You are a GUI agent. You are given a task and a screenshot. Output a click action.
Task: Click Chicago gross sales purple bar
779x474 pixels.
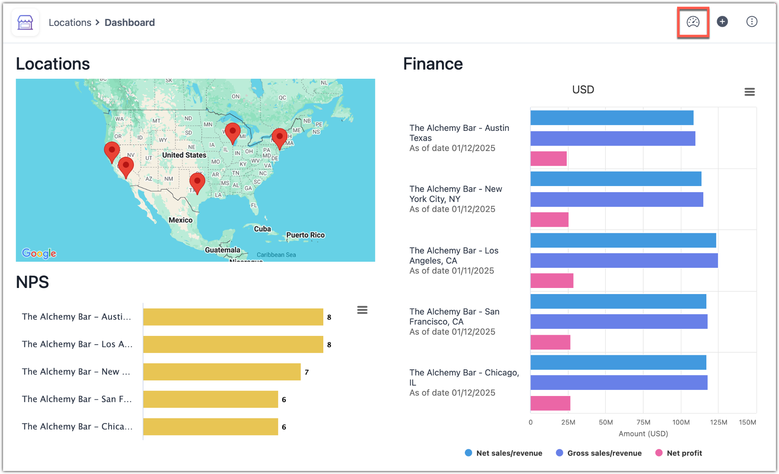click(x=619, y=383)
